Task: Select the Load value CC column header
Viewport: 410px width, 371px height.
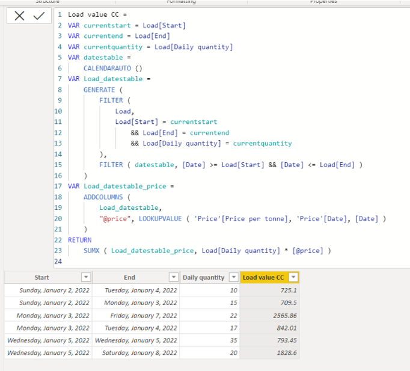Action: click(263, 277)
